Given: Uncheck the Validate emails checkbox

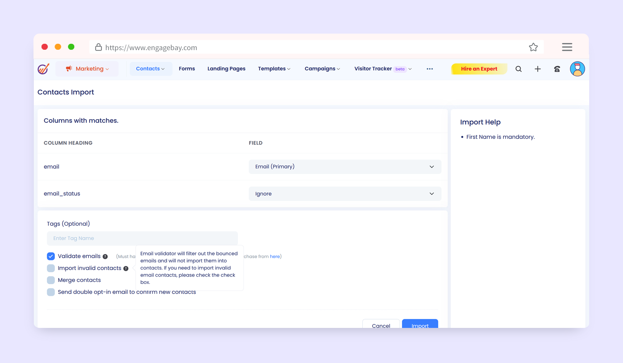Looking at the screenshot, I should (x=51, y=256).
